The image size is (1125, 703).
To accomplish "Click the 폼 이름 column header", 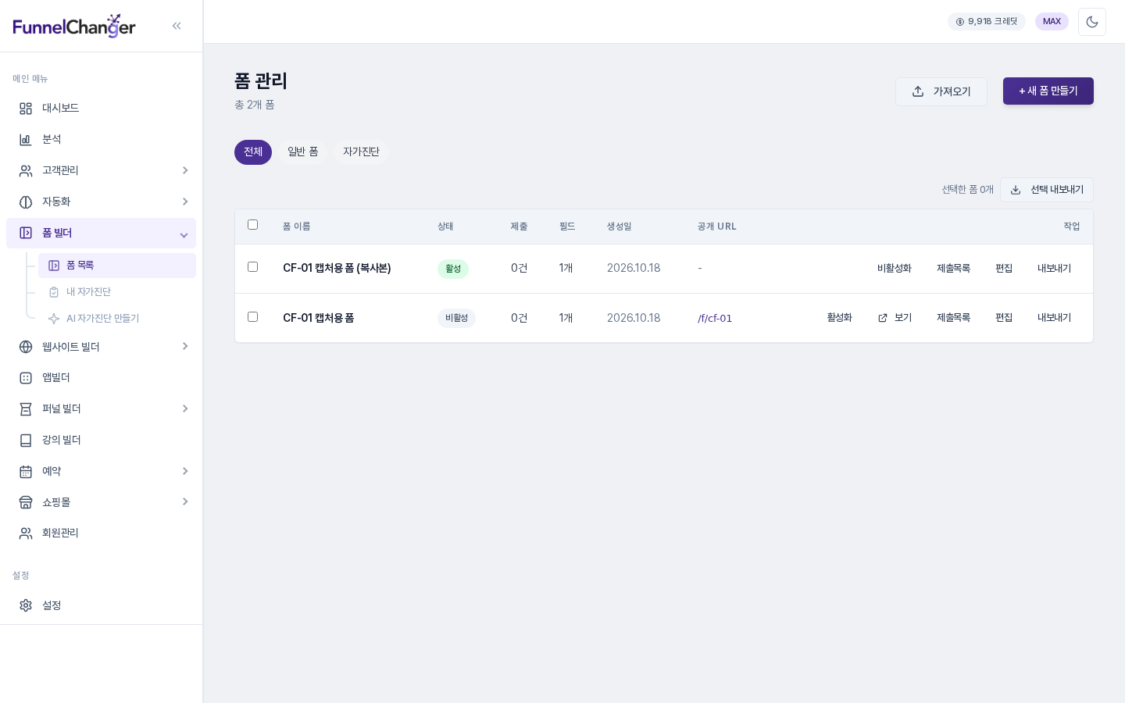I will pos(297,227).
